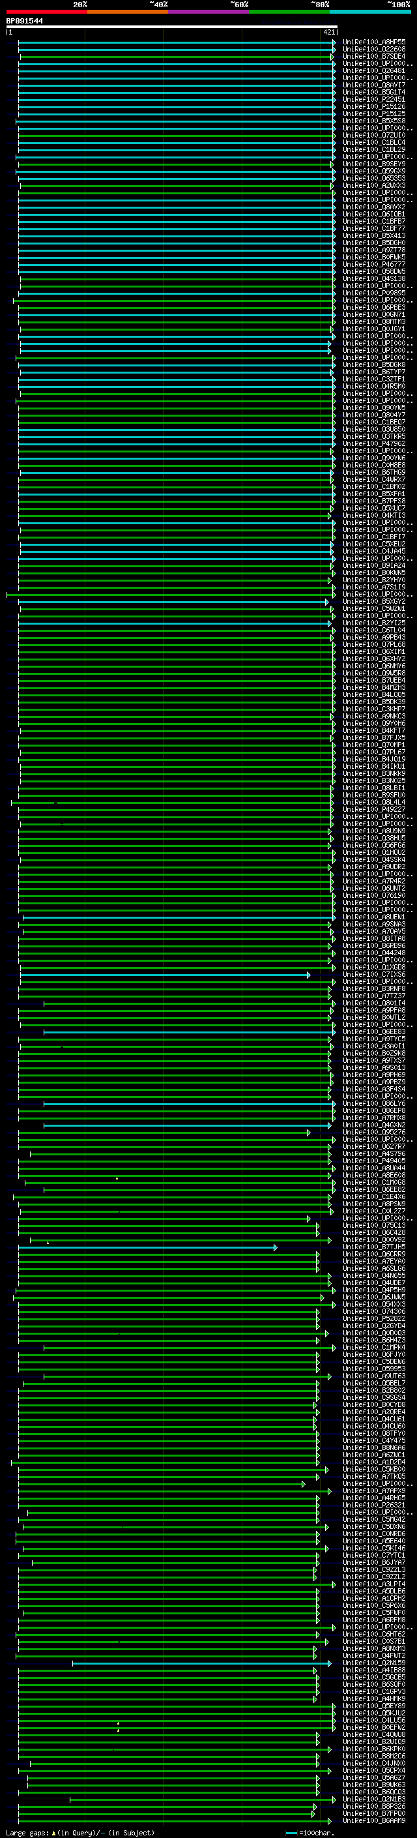Open hit UniRef100_C9ZZL3
The width and height of the screenshot is (417, 1838).
tap(373, 1570)
